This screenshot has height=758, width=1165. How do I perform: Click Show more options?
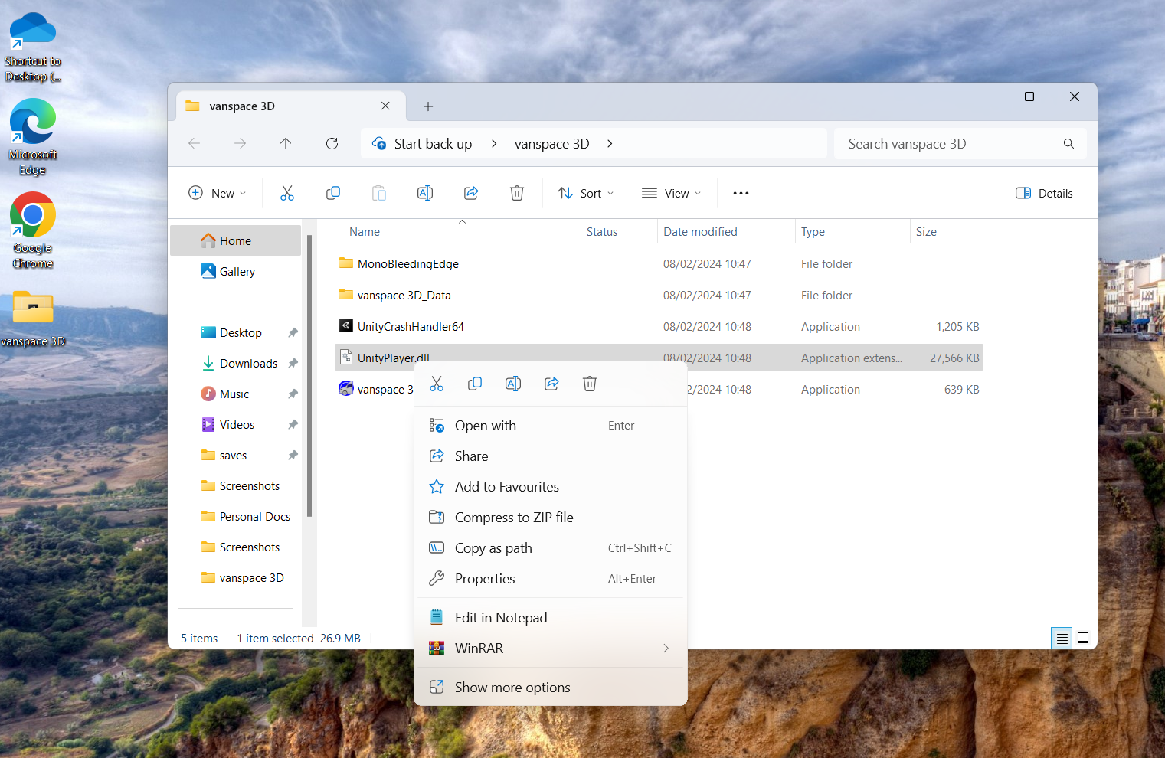click(x=551, y=688)
